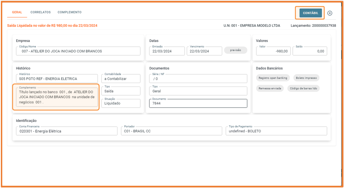Click the Portador field C01 - BRASIL CC
The height and width of the screenshot is (188, 344).
tap(171, 131)
